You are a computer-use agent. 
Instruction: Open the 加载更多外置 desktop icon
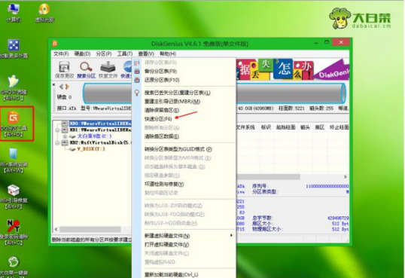(x=14, y=48)
